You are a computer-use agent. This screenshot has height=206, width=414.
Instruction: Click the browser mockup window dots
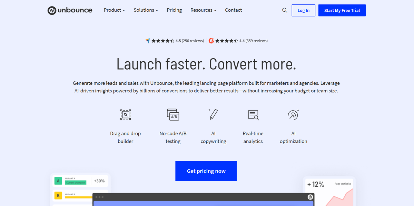click(x=99, y=197)
